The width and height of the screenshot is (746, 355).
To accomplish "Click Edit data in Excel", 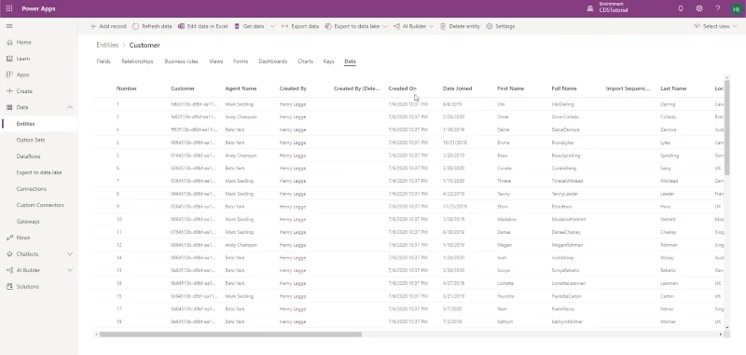I will [x=202, y=27].
